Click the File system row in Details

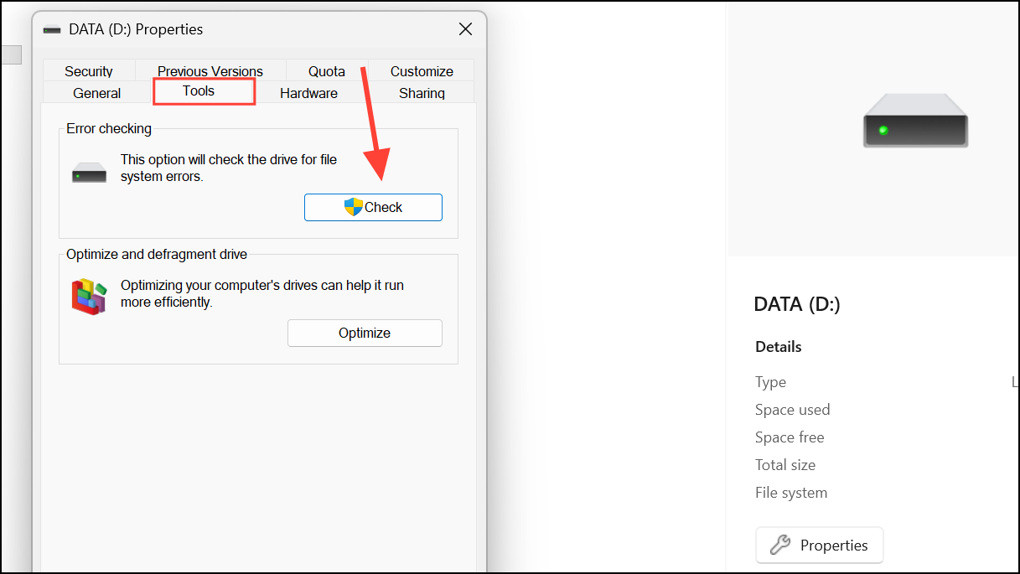pyautogui.click(x=790, y=492)
